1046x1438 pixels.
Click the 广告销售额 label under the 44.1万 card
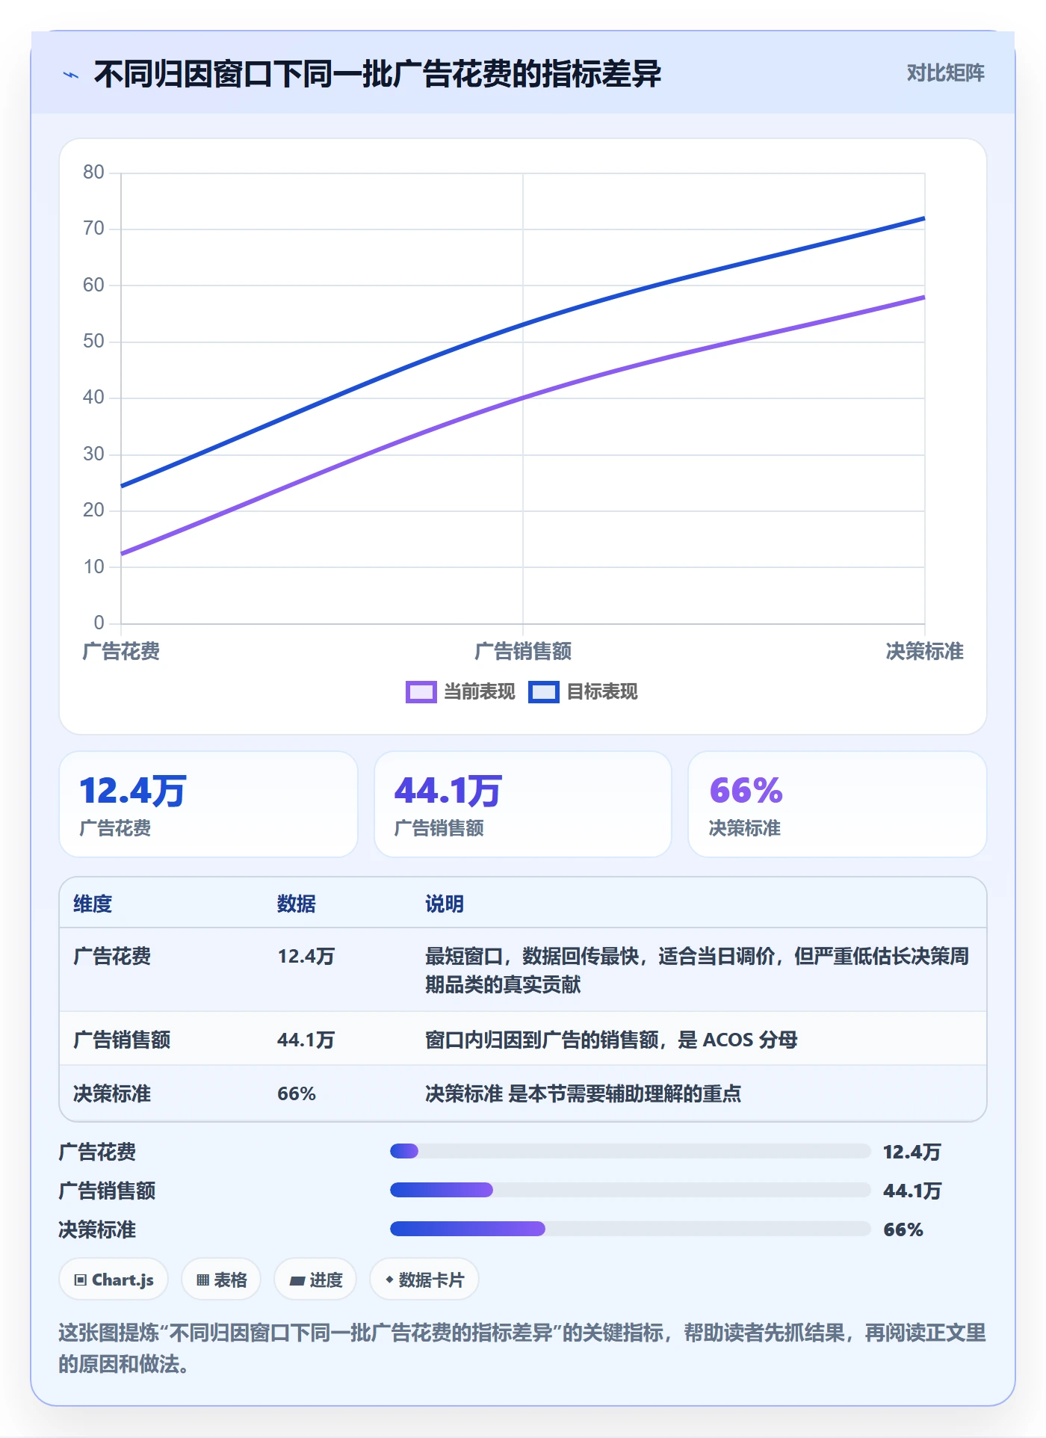pos(439,828)
